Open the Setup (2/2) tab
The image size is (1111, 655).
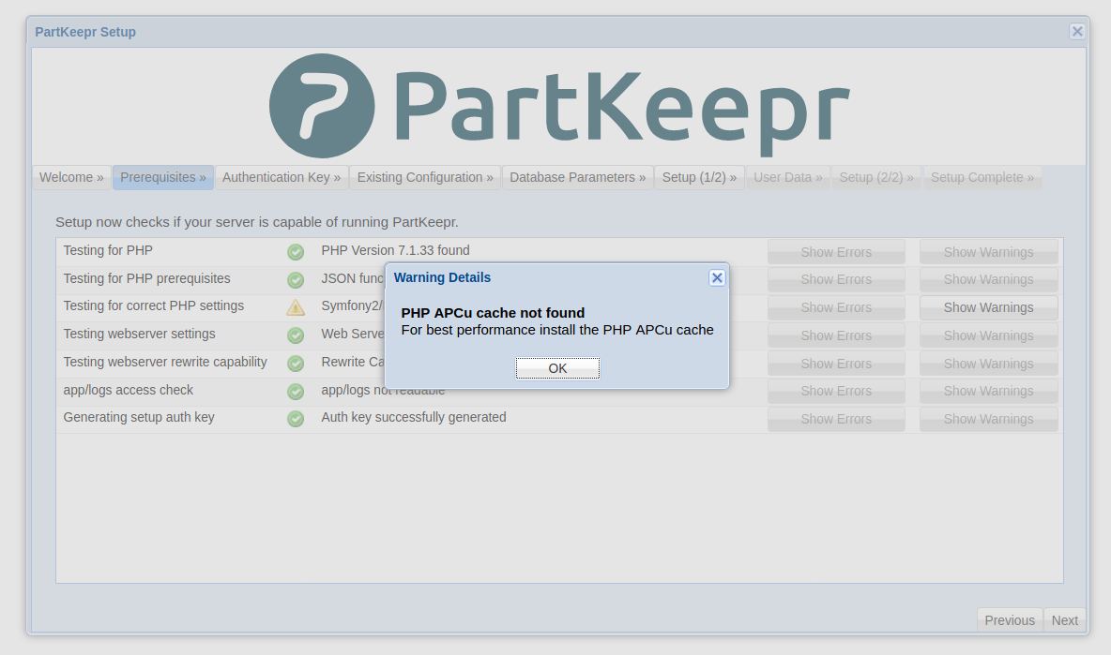tap(876, 177)
